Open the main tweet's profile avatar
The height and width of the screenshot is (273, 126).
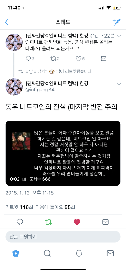[14, 87]
